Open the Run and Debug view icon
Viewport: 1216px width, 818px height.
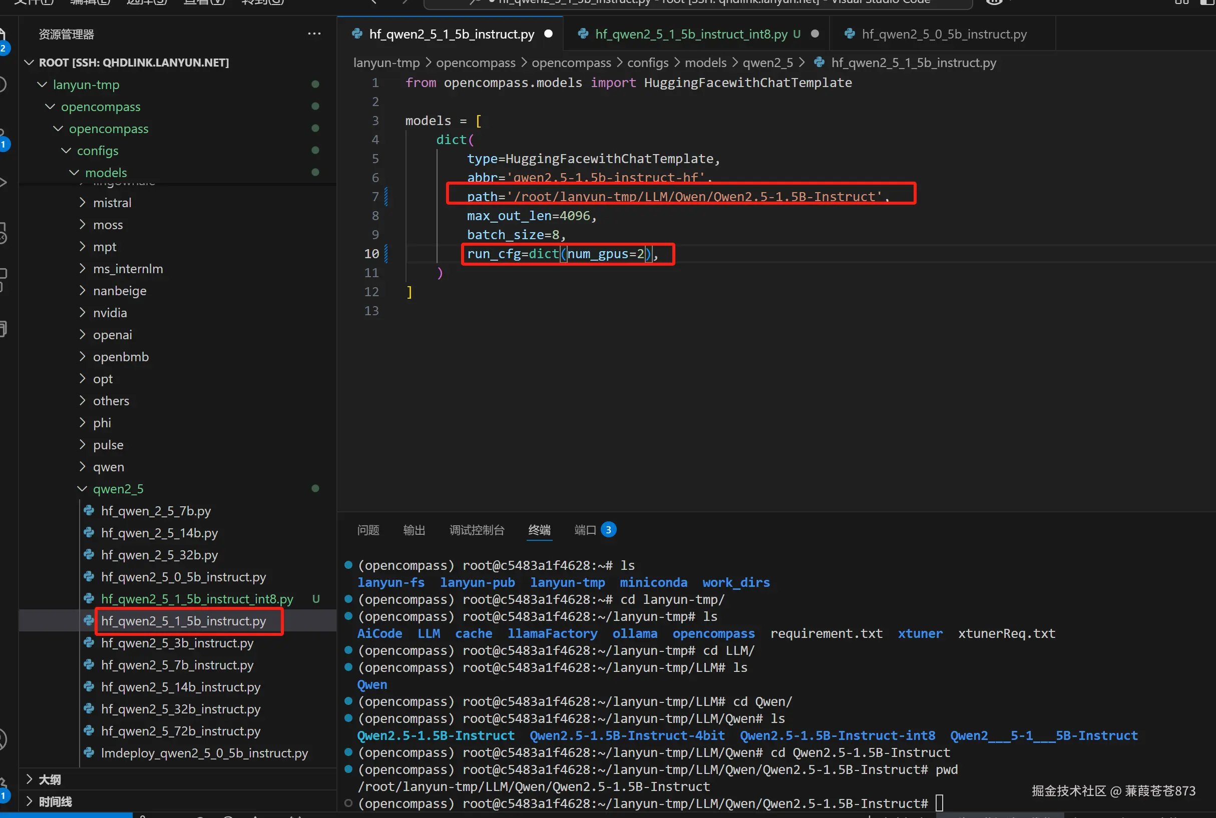click(2, 182)
